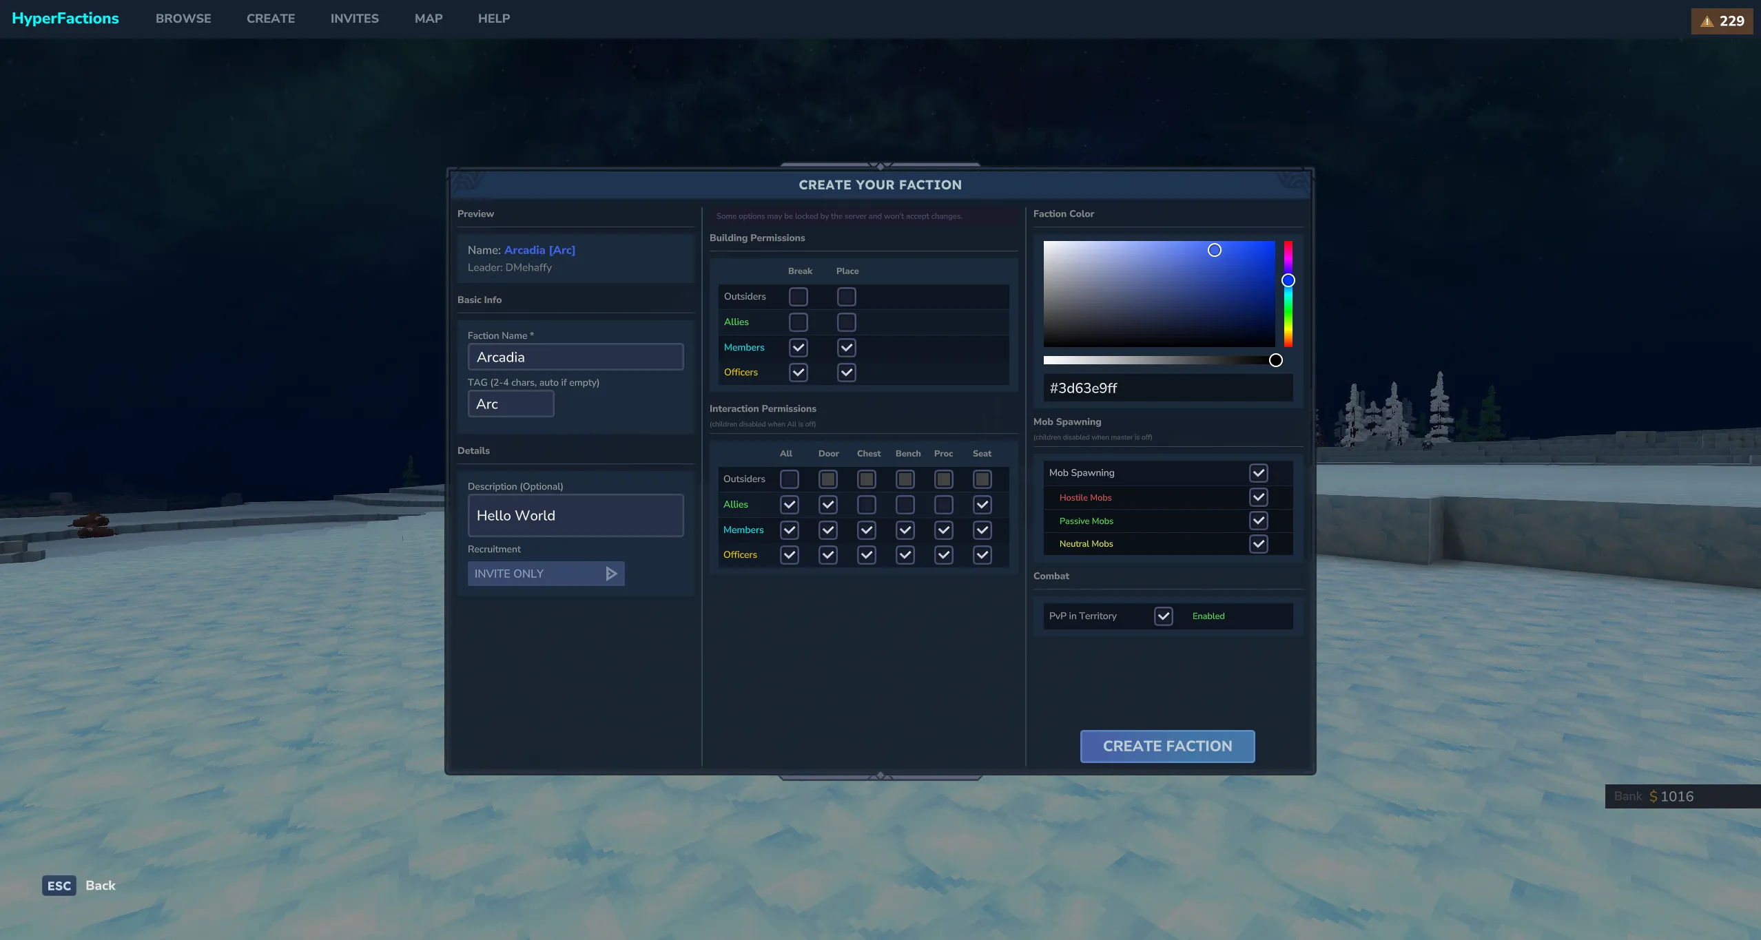This screenshot has height=940, width=1761.
Task: Disable Hostile Mobs spawning checkbox
Action: (x=1258, y=497)
